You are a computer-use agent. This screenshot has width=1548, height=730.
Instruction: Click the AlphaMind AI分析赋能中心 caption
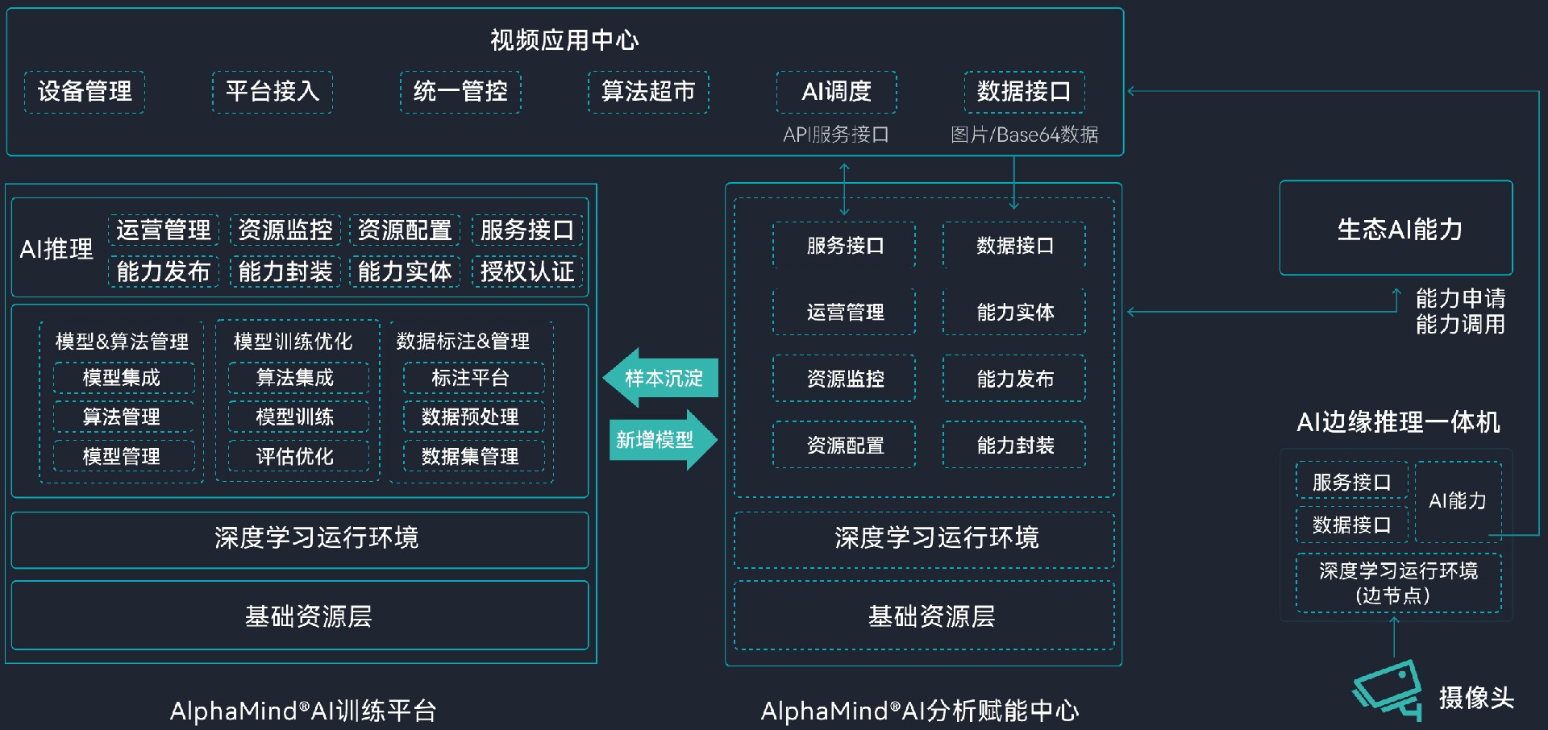point(920,711)
